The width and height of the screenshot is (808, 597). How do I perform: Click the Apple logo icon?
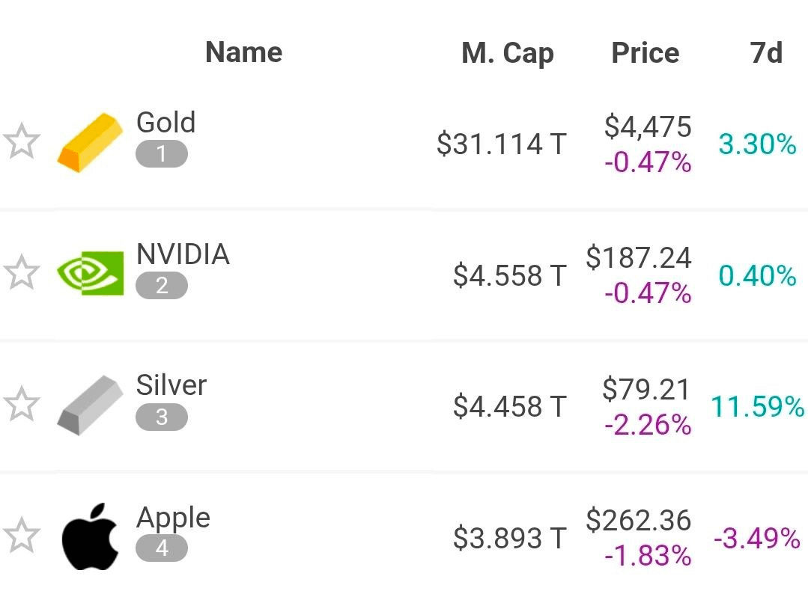click(90, 536)
